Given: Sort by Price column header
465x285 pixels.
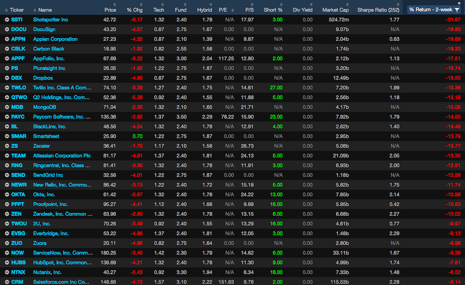Looking at the screenshot, I should (x=110, y=10).
